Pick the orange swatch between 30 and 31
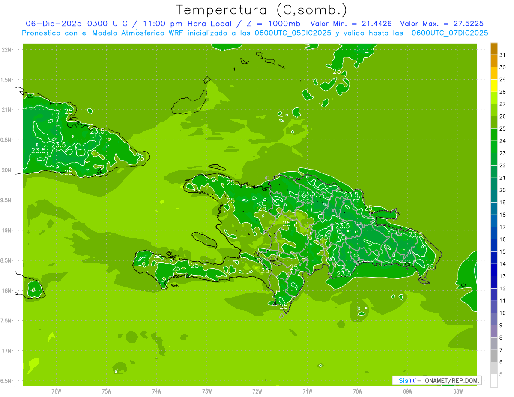Image resolution: width=514 pixels, height=397 pixels. tap(494, 61)
